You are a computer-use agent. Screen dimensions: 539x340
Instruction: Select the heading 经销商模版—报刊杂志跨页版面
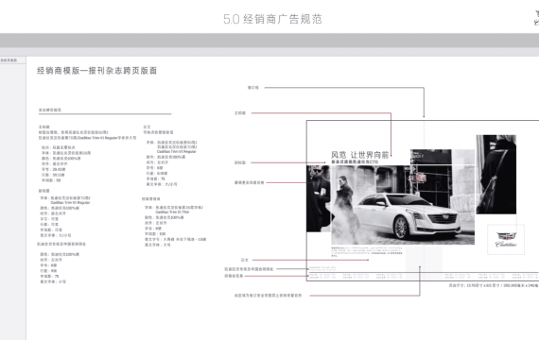(x=97, y=71)
